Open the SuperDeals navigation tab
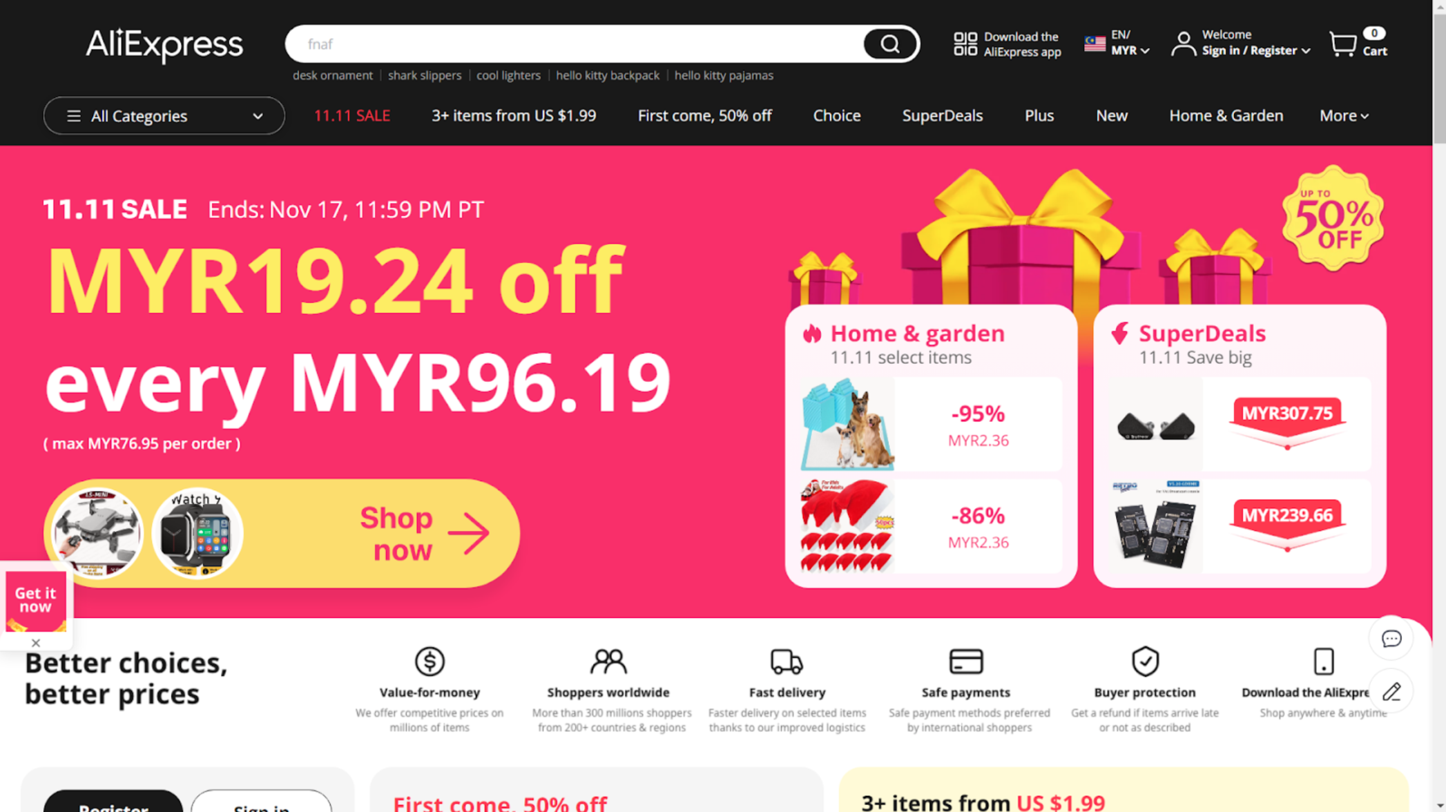The height and width of the screenshot is (812, 1446). tap(942, 116)
